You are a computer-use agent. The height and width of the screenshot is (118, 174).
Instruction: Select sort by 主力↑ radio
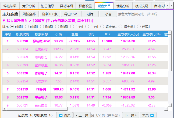87,26
